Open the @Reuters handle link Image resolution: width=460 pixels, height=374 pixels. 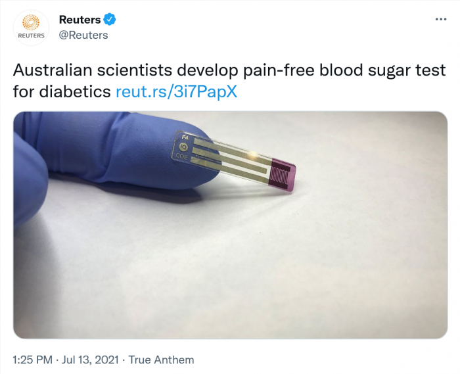coord(83,35)
